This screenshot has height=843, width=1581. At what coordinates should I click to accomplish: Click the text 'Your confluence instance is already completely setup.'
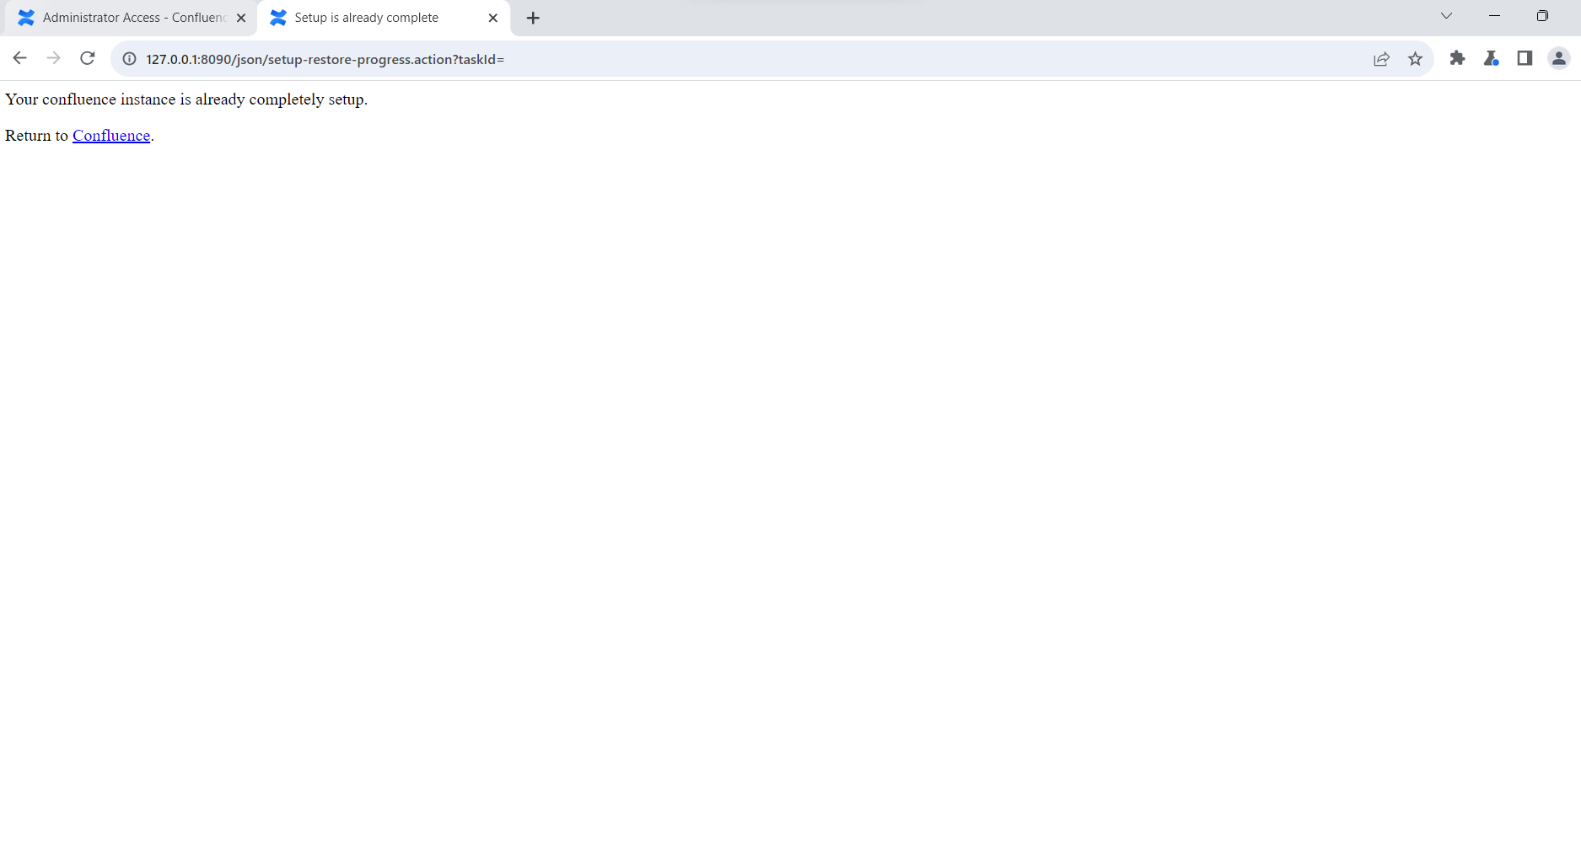click(186, 99)
